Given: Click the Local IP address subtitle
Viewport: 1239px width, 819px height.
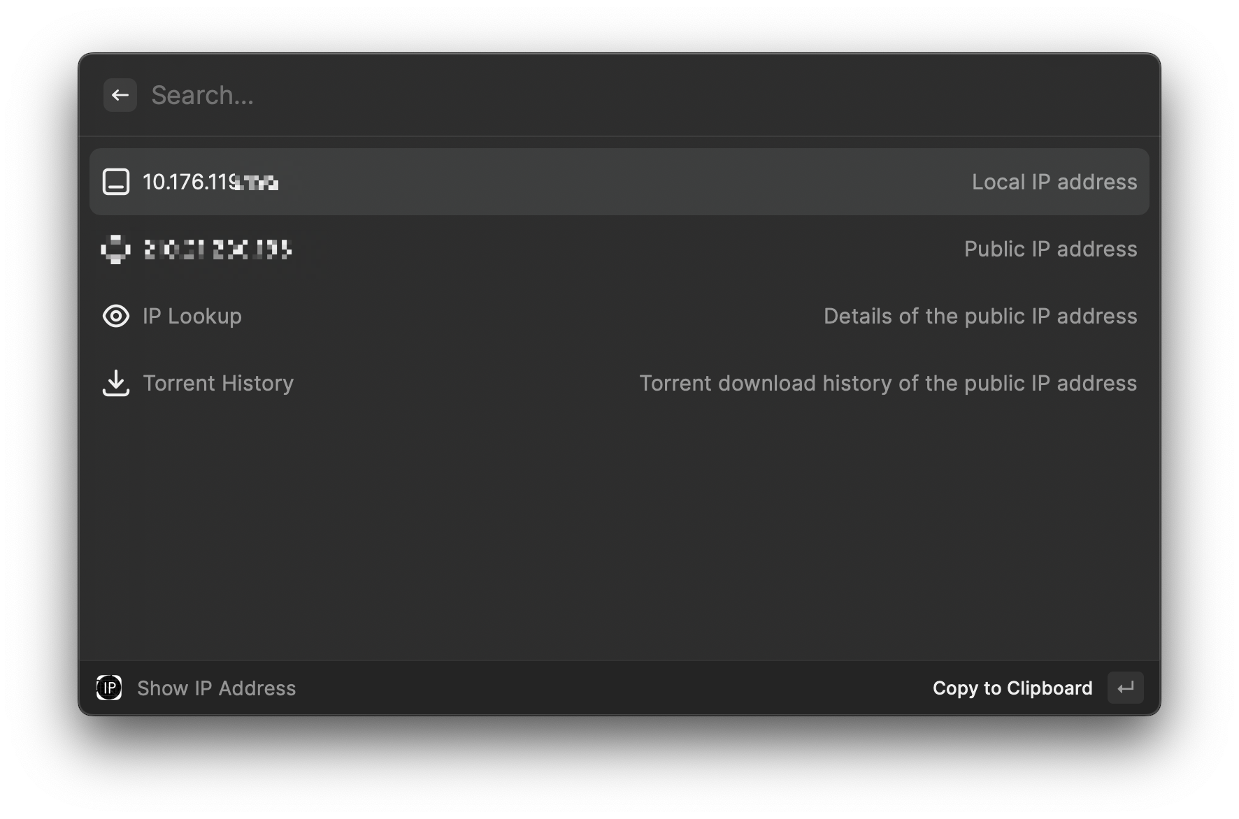Looking at the screenshot, I should pyautogui.click(x=1054, y=182).
